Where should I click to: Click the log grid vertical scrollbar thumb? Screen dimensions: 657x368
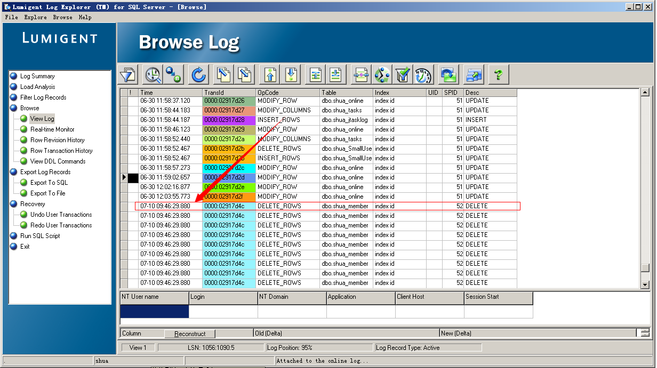pyautogui.click(x=645, y=268)
